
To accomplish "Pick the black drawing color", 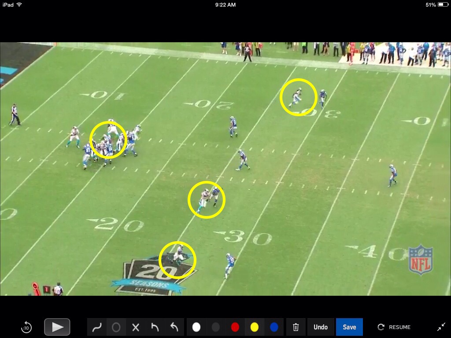I will (x=216, y=327).
